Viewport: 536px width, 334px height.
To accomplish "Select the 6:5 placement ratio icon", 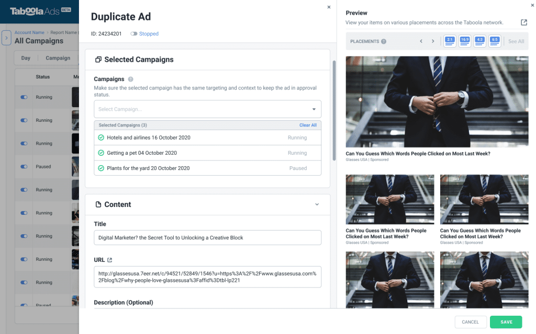I will [x=494, y=40].
